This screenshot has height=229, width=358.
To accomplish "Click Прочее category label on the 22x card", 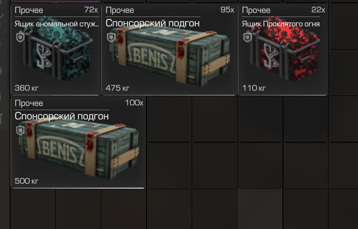I will click(x=256, y=10).
